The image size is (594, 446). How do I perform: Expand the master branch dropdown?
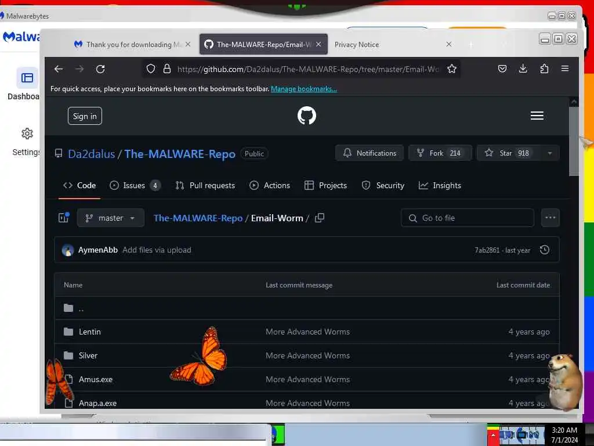pos(110,218)
